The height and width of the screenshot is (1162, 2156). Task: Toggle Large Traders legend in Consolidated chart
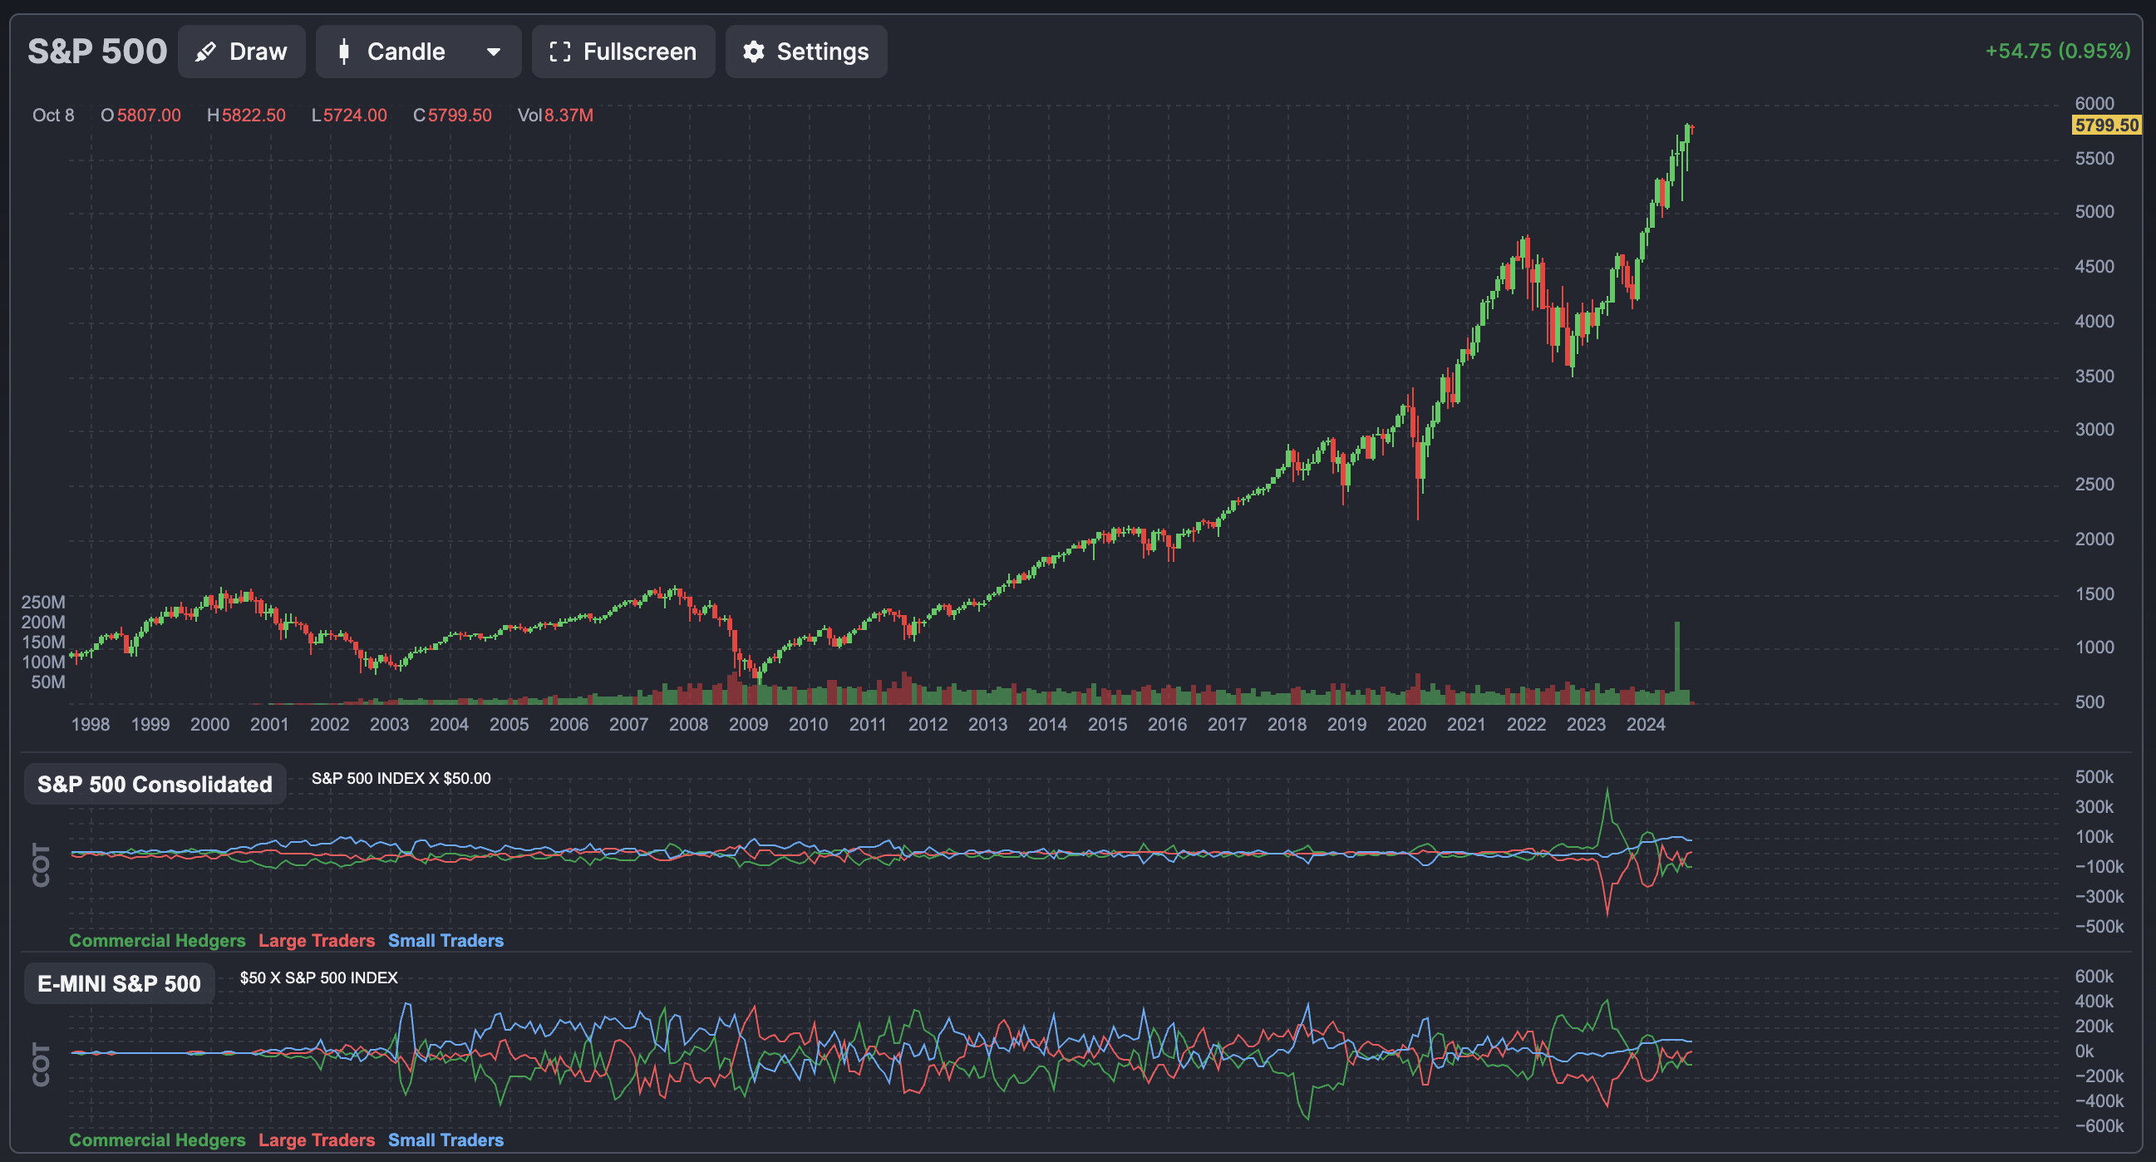click(x=317, y=940)
